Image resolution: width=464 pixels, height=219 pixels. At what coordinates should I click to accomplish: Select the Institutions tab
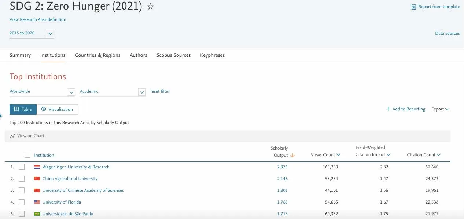pos(53,55)
